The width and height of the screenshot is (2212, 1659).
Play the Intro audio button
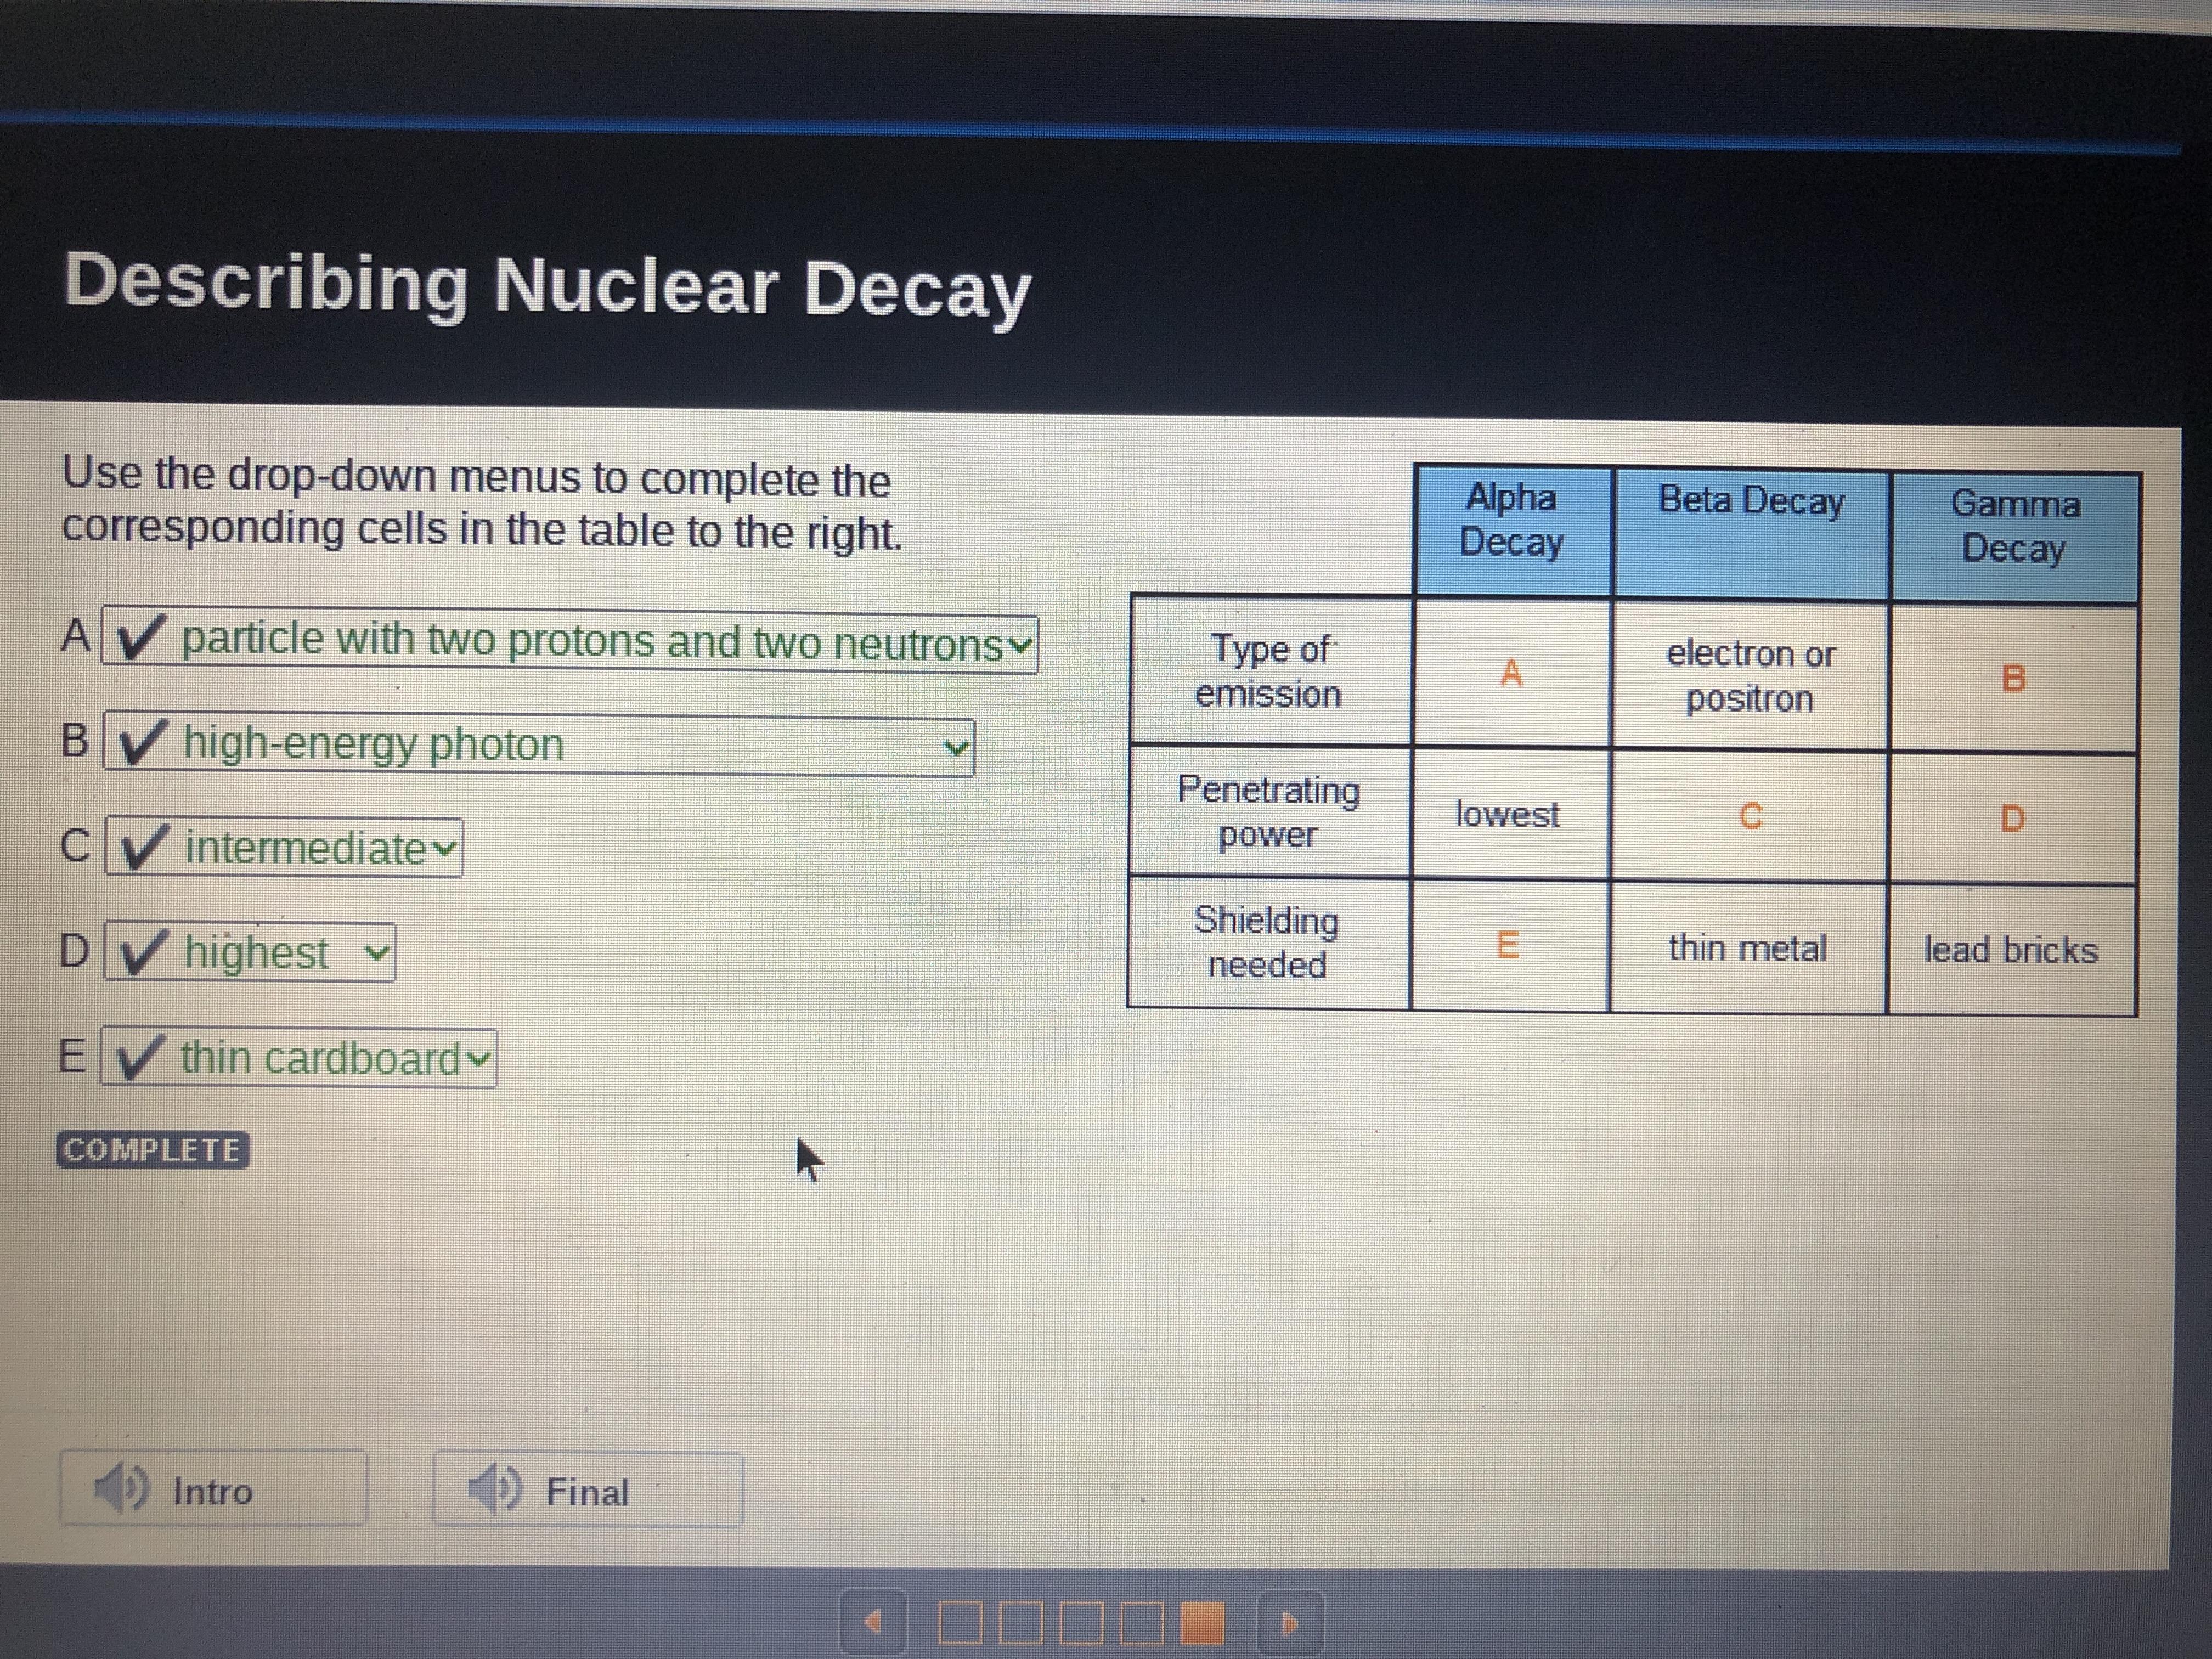(213, 1490)
